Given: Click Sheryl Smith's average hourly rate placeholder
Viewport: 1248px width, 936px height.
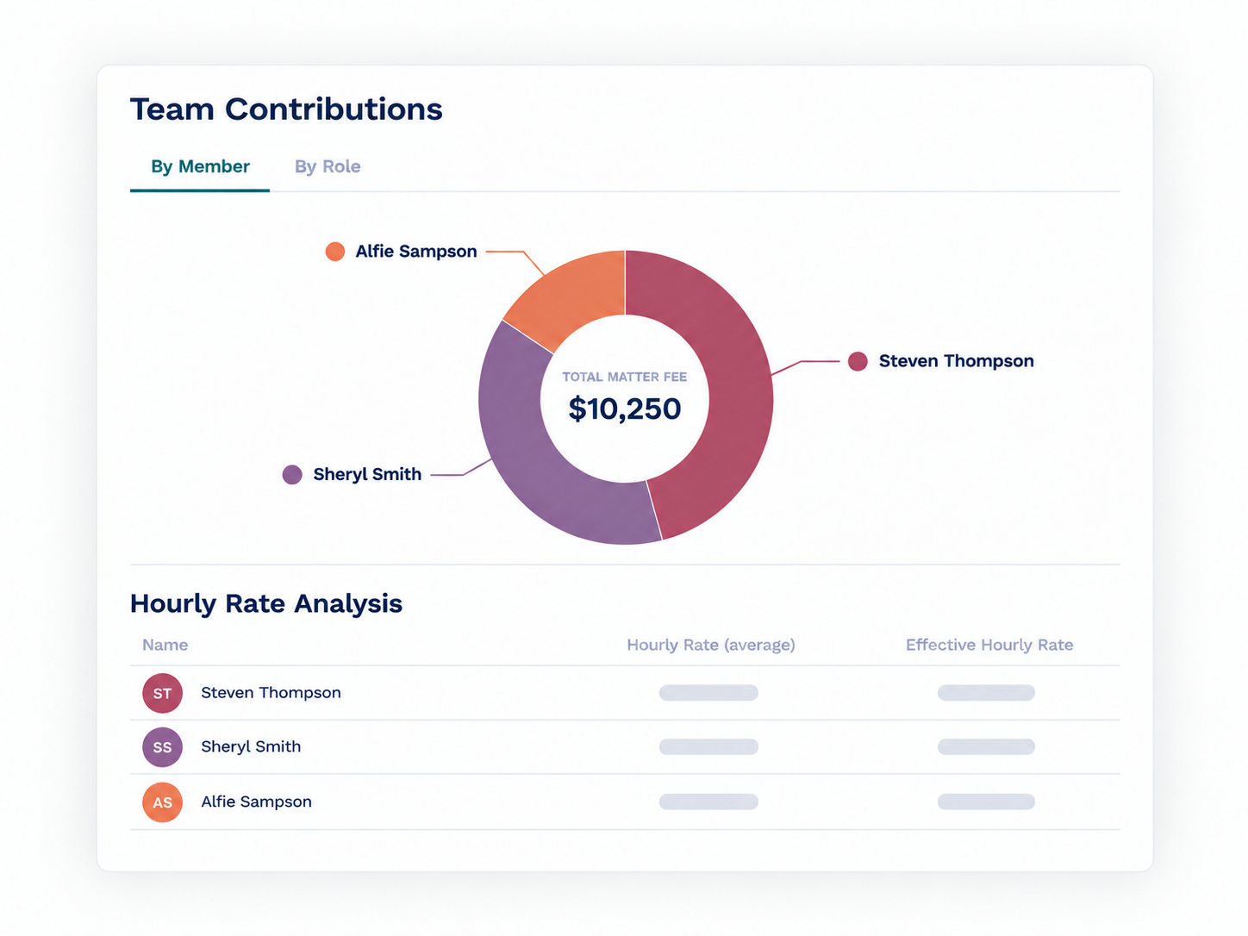Looking at the screenshot, I should coord(708,747).
